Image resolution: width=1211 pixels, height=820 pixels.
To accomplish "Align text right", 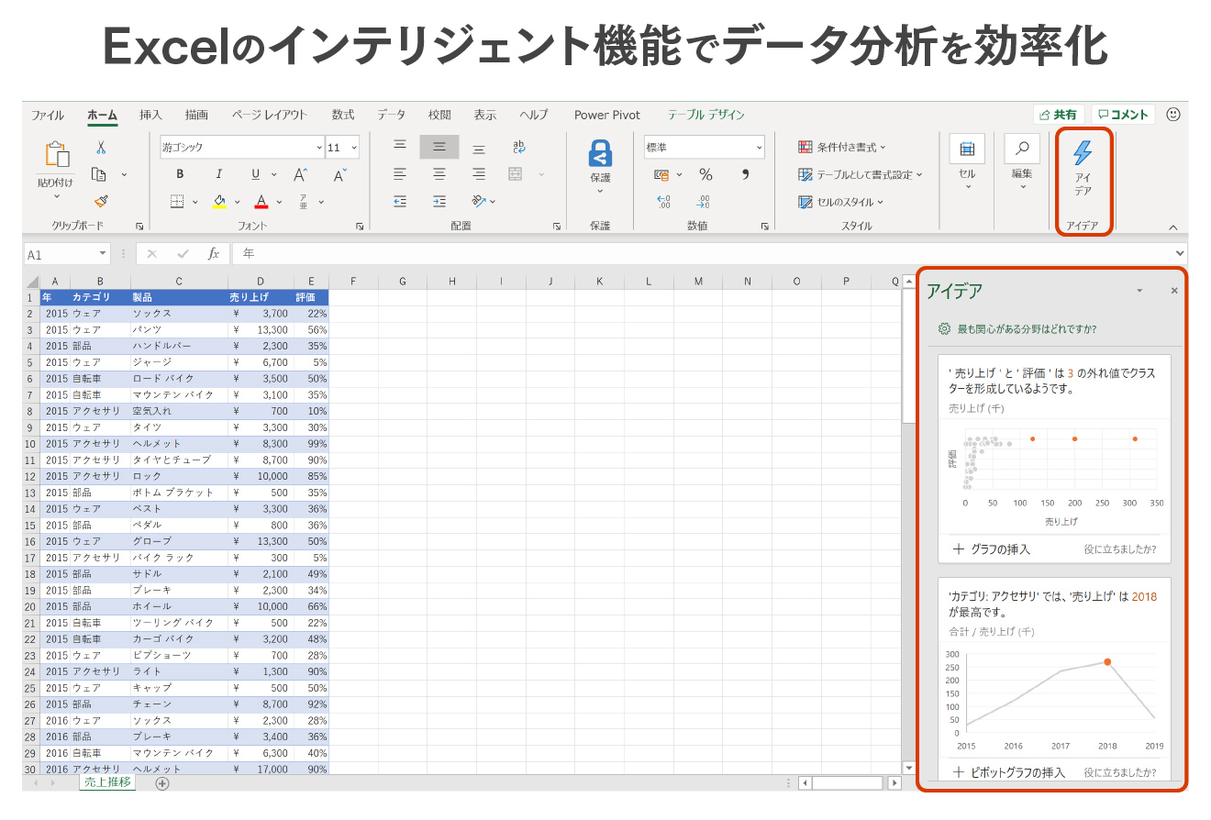I will [x=479, y=174].
